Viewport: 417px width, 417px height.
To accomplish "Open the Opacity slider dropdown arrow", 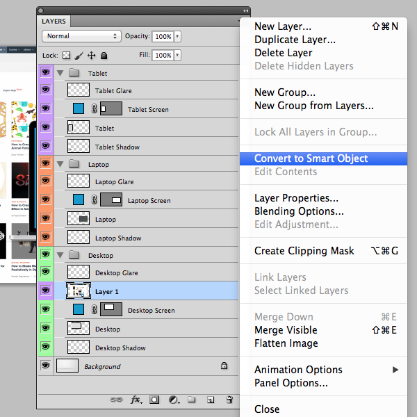I will pyautogui.click(x=177, y=36).
